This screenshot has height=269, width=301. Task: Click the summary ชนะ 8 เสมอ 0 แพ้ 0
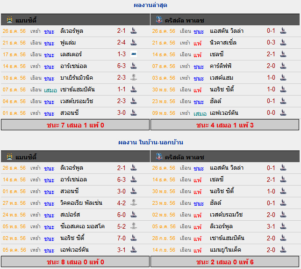click(x=75, y=262)
